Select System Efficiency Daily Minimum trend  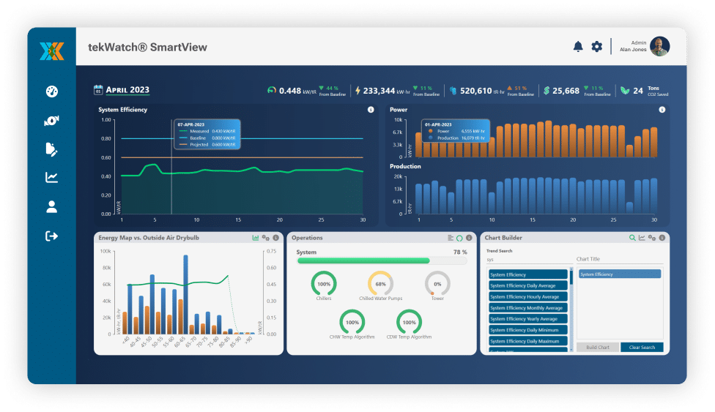pyautogui.click(x=528, y=330)
